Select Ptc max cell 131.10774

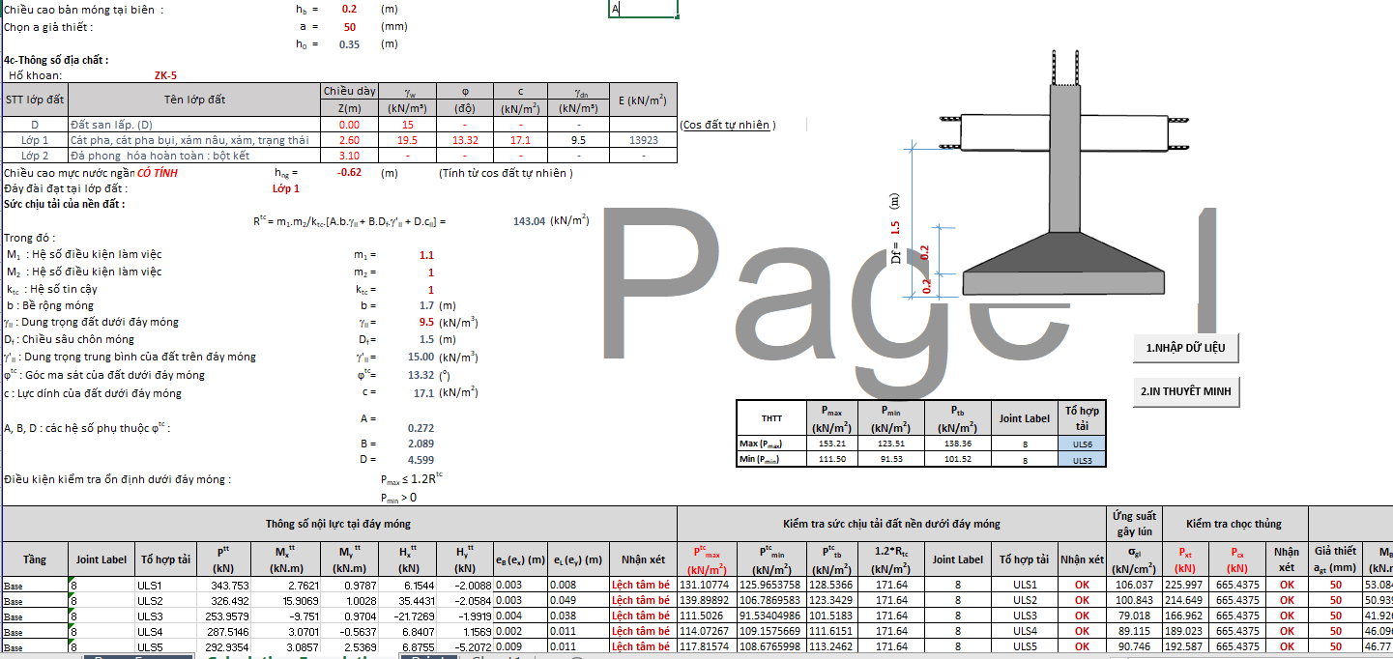[706, 585]
